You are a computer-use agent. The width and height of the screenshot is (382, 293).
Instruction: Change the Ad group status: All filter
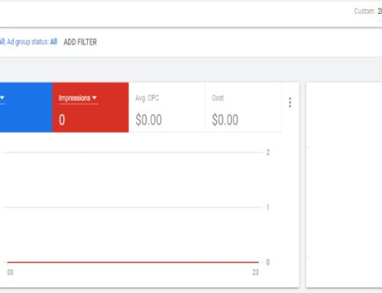click(x=32, y=41)
